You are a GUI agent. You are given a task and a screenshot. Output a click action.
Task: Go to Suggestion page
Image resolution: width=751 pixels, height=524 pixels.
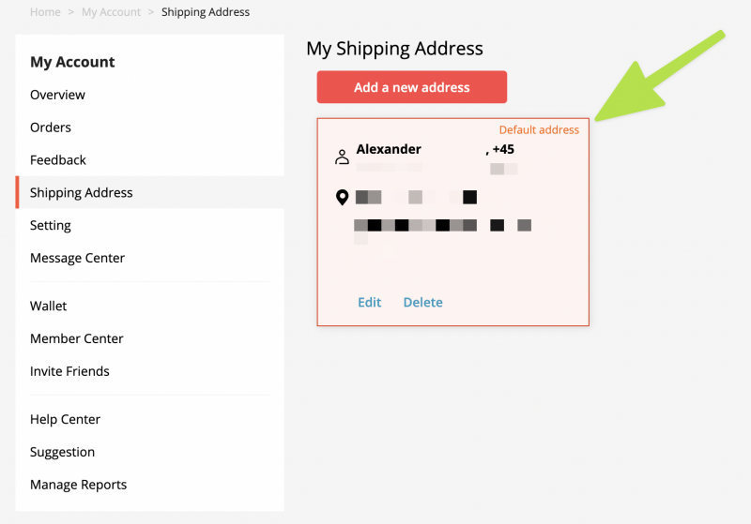62,452
